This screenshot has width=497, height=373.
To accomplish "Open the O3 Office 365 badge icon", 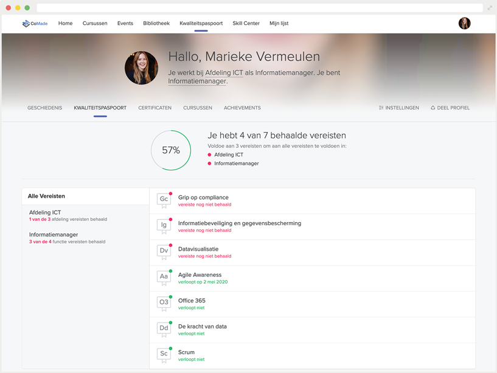I will click(x=164, y=302).
